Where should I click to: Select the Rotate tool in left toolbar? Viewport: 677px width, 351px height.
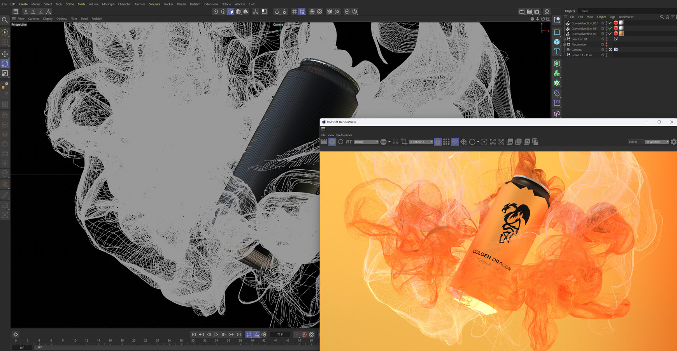coord(5,64)
